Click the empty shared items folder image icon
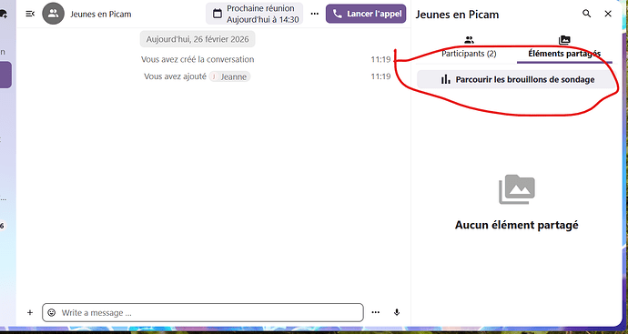The width and height of the screenshot is (628, 334). [517, 189]
